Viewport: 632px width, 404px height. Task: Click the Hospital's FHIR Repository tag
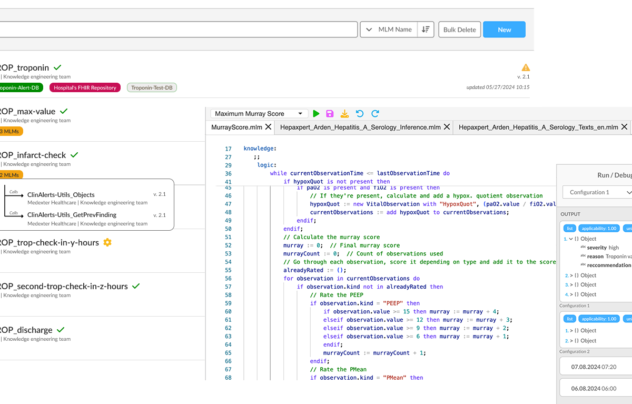(85, 87)
